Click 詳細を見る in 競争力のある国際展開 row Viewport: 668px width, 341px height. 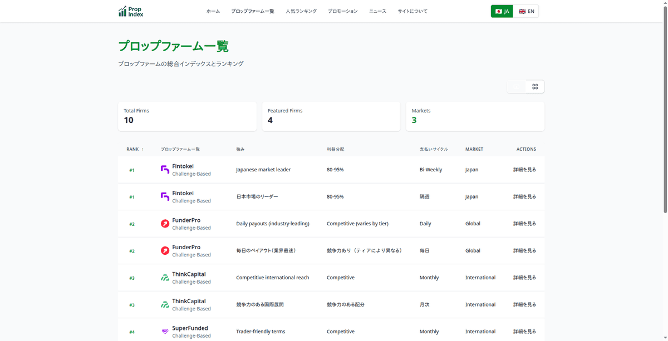click(x=524, y=305)
